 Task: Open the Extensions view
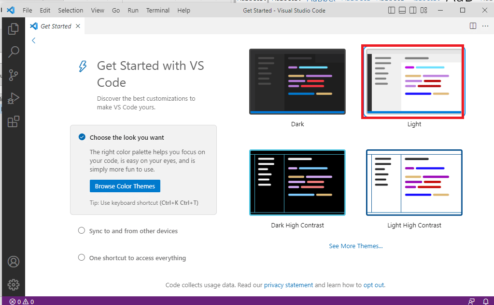pos(13,121)
